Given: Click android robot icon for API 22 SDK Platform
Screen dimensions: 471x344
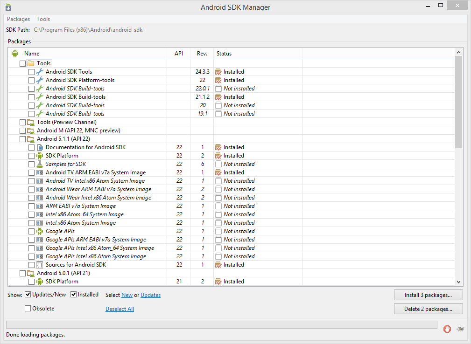Looking at the screenshot, I should (x=40, y=156).
